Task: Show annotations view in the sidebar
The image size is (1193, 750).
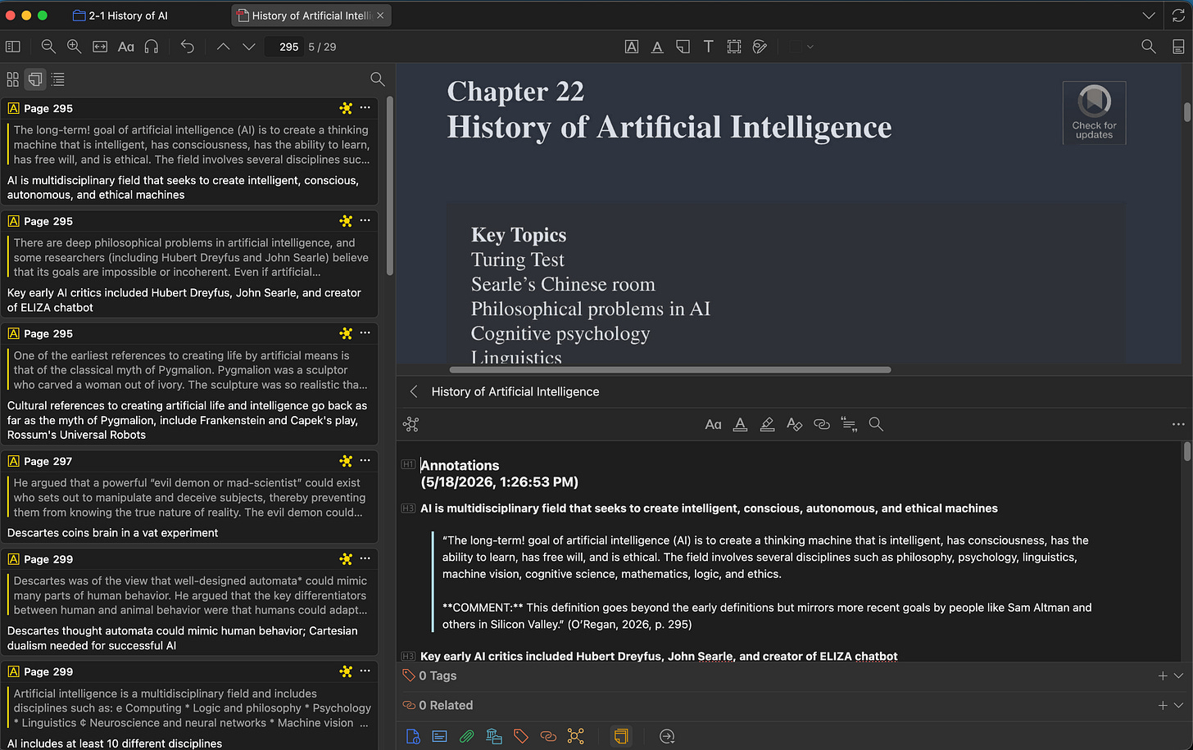Action: 35,79
